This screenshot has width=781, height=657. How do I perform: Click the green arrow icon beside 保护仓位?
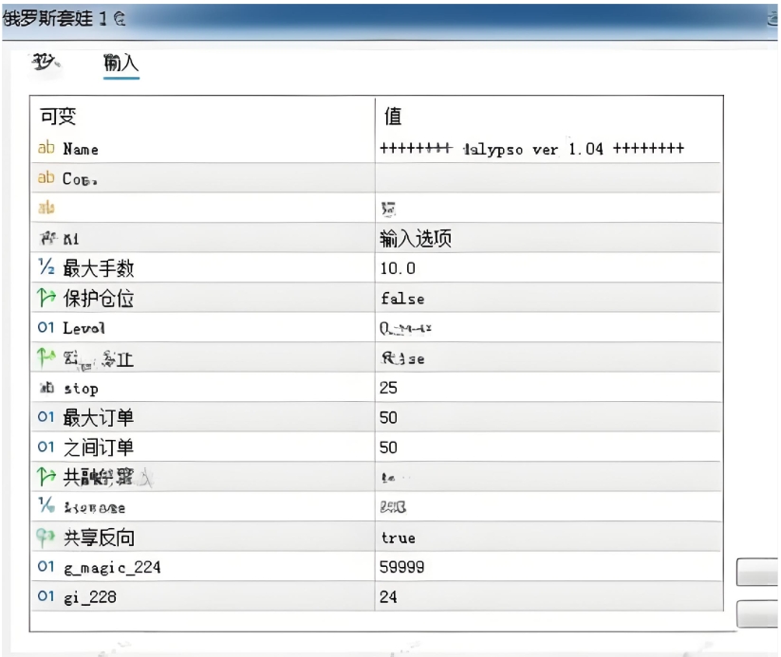click(x=46, y=298)
